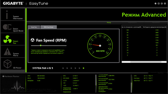Select the Smart Fan sidebar icon
The width and height of the screenshot is (168, 94).
pyautogui.click(x=7, y=39)
